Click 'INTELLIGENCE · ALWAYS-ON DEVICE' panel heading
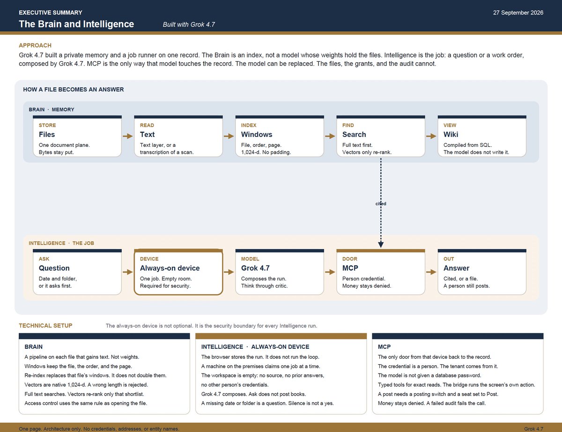Screen dimensions: 562x432 (255, 347)
